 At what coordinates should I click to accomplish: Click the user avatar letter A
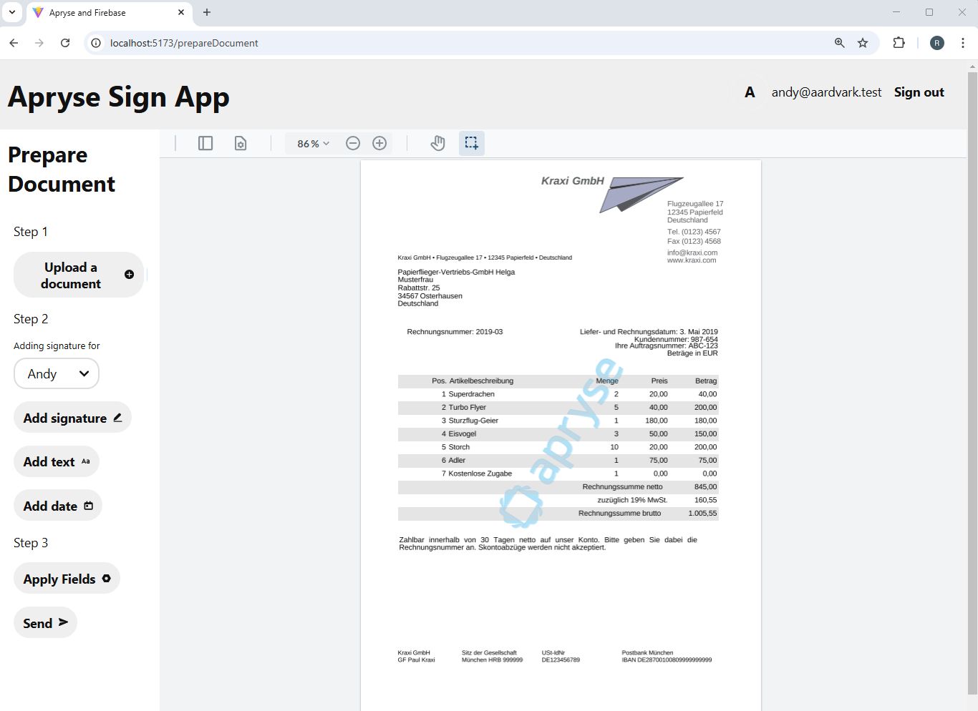click(x=750, y=92)
